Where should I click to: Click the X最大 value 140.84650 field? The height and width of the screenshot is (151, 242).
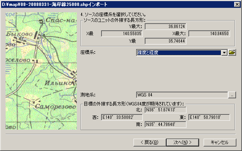coord(209,34)
